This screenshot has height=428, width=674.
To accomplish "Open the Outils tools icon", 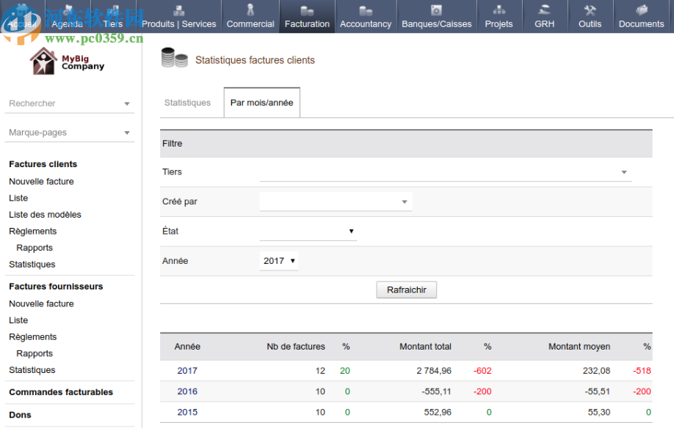I will coord(590,11).
